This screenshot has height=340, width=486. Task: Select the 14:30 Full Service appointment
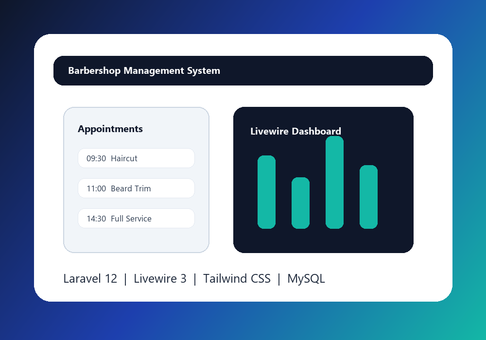click(136, 218)
